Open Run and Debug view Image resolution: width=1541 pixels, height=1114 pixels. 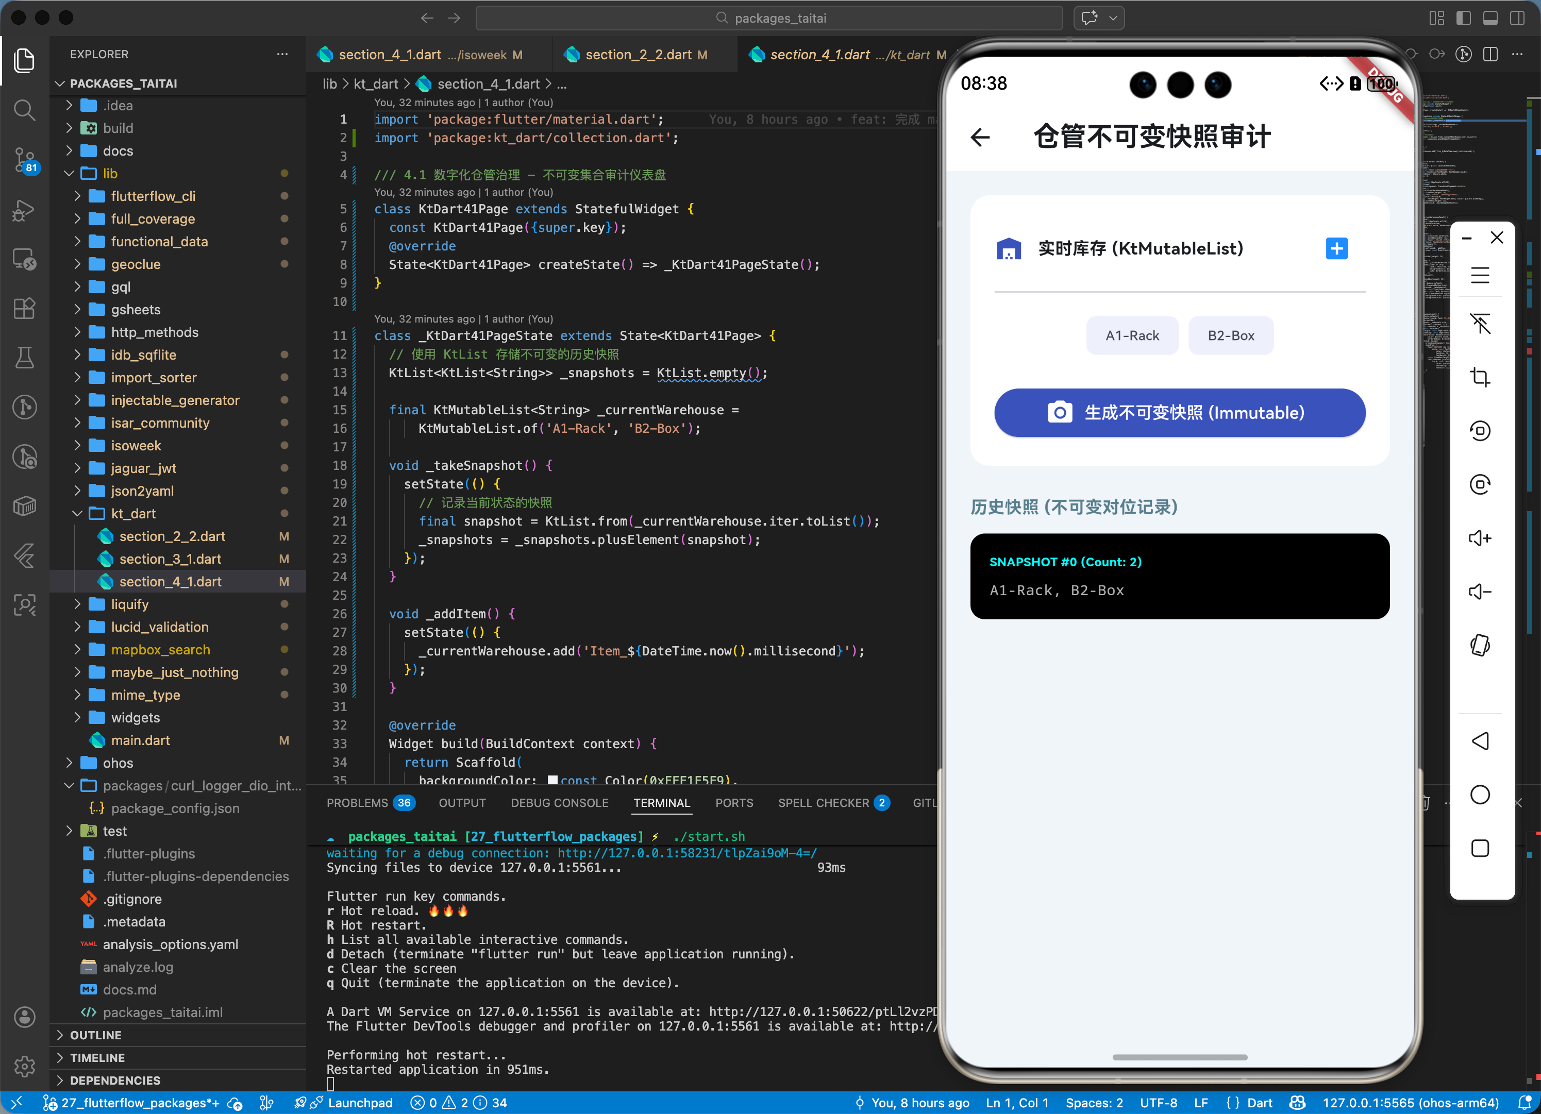tap(24, 211)
